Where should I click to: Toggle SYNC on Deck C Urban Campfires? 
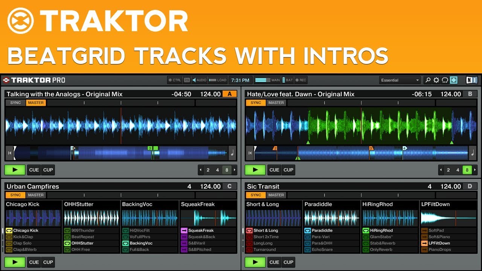coord(15,195)
